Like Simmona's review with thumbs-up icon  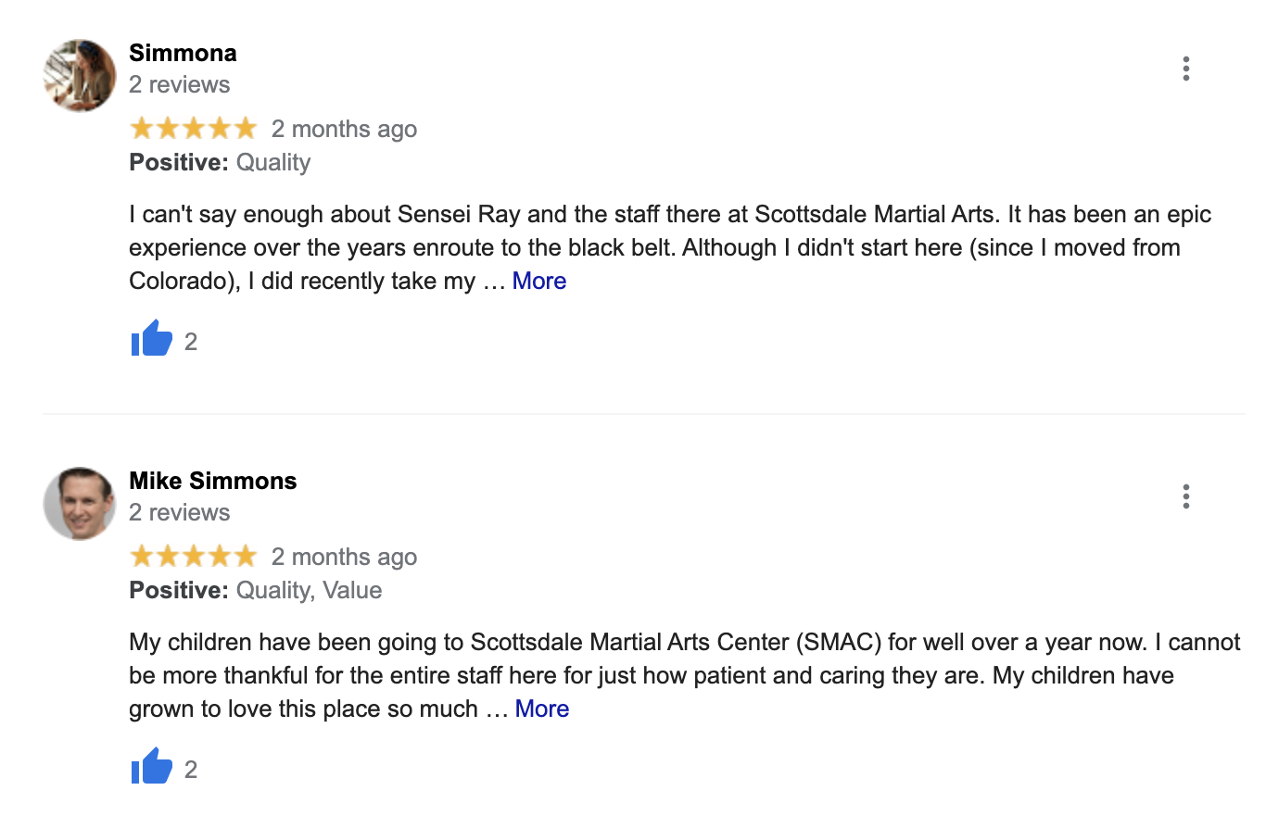tap(152, 340)
